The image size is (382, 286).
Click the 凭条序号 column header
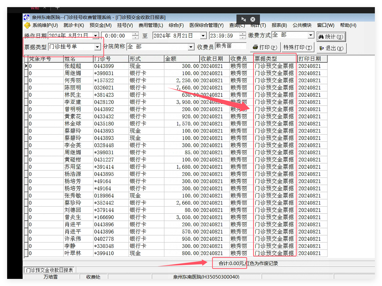point(46,59)
